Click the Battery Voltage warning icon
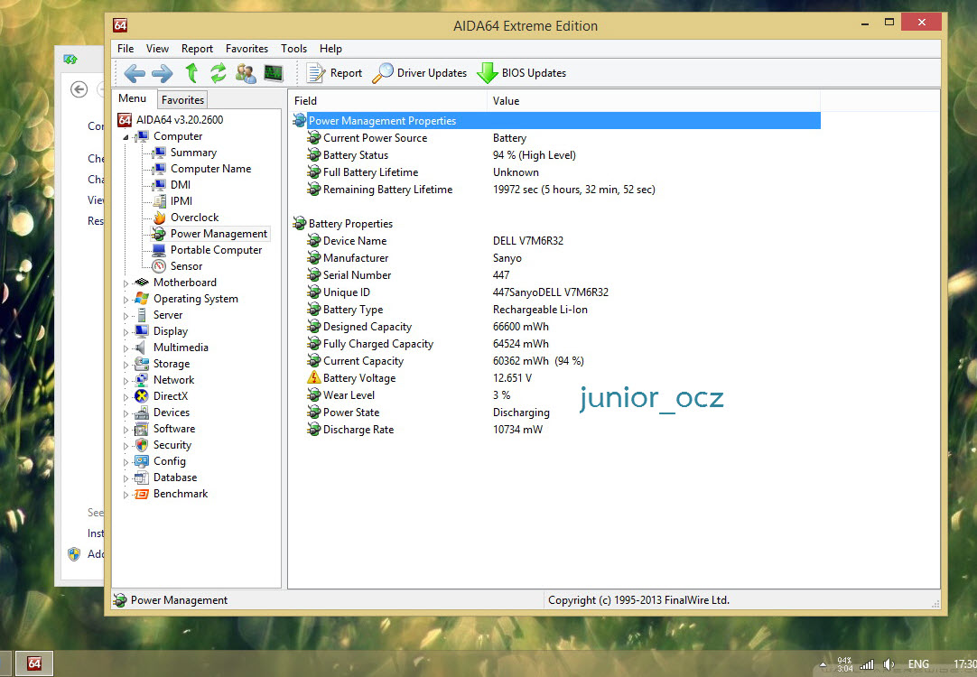The image size is (977, 677). click(x=314, y=377)
